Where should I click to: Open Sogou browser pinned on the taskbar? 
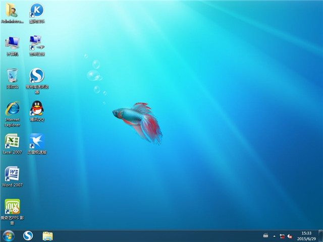point(28,236)
